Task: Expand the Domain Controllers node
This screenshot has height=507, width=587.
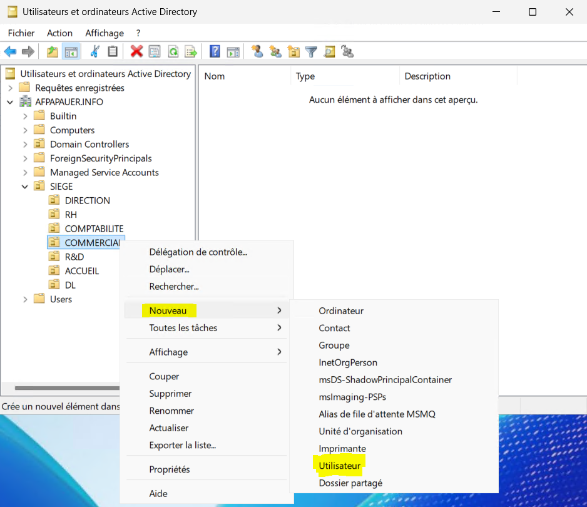Action: (25, 144)
